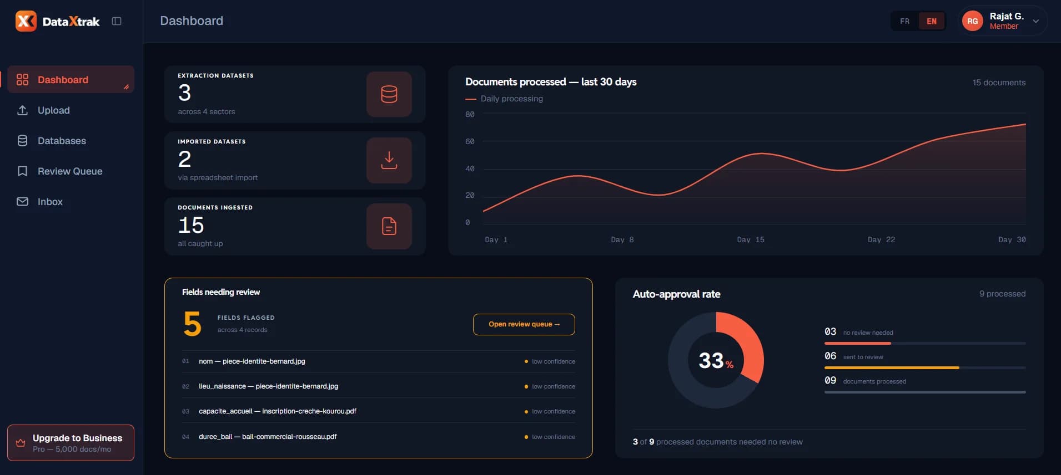This screenshot has width=1061, height=475.
Task: Click the Daily processing legend entry
Action: pos(504,99)
